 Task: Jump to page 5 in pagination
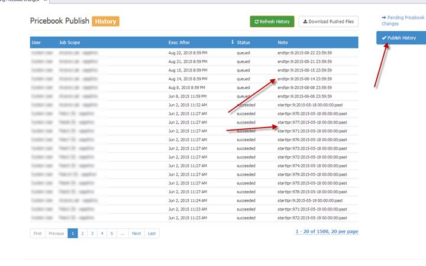(x=111, y=233)
